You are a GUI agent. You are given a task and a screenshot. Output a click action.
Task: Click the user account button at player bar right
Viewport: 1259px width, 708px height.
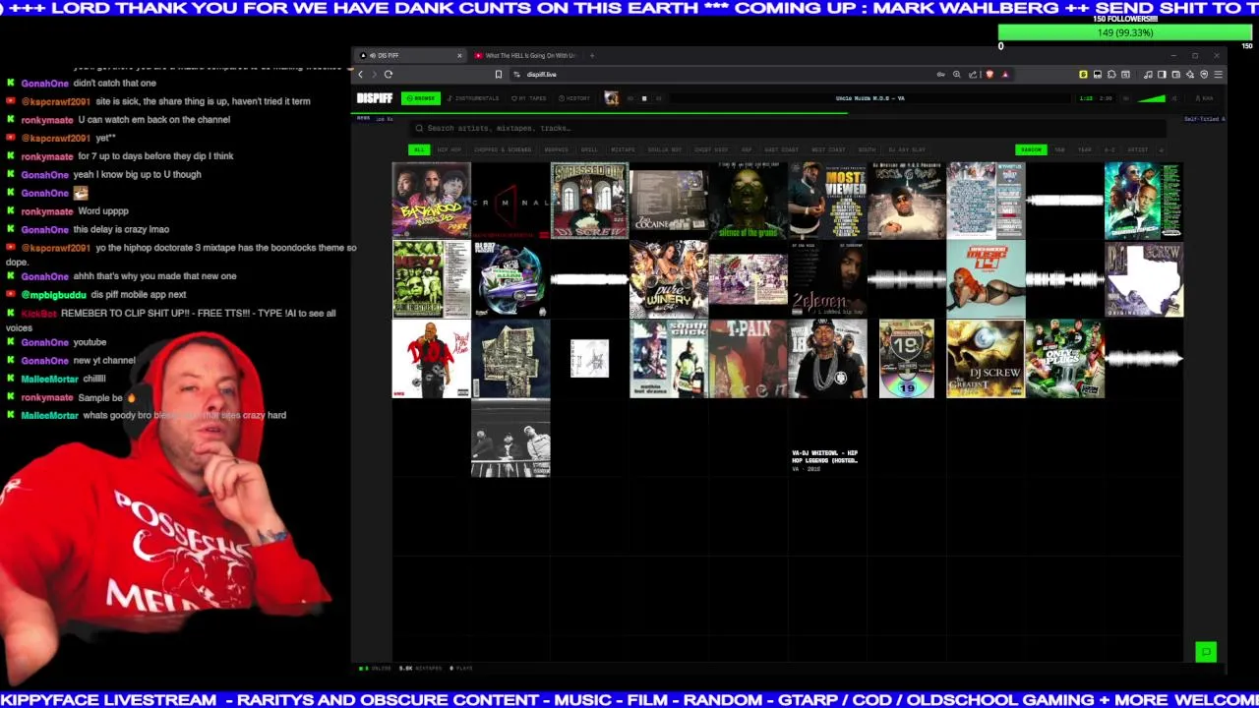(1206, 98)
